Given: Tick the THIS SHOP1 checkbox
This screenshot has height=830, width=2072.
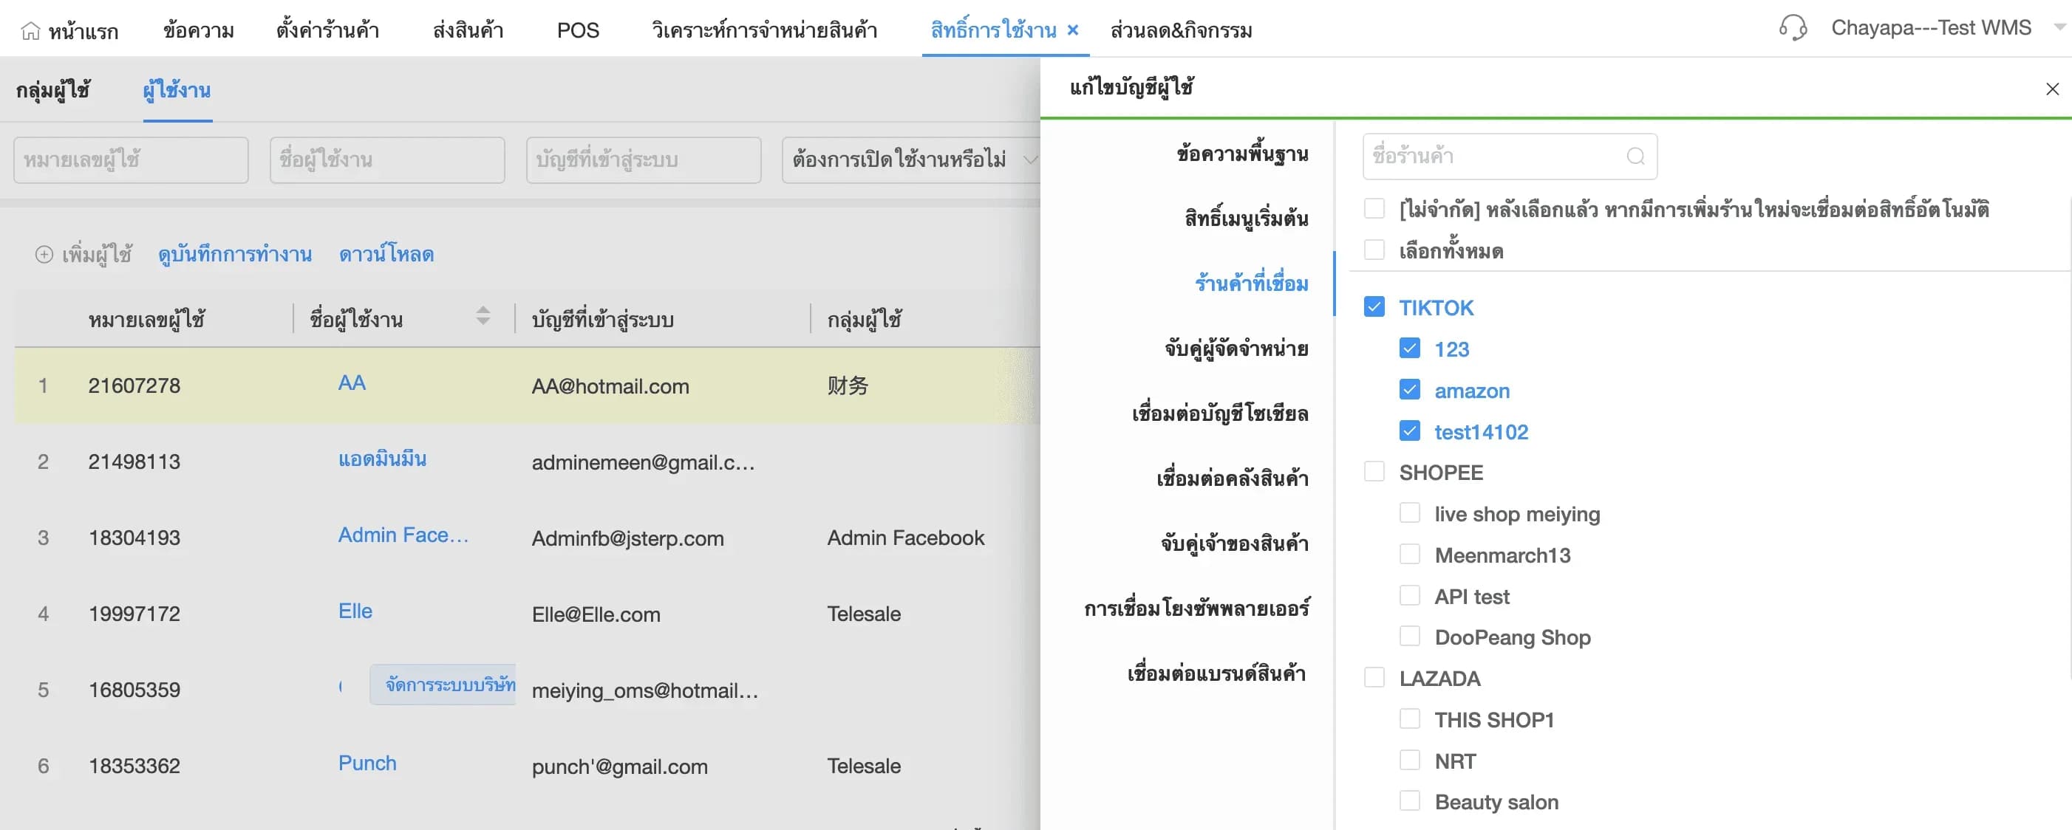Looking at the screenshot, I should click(x=1409, y=718).
